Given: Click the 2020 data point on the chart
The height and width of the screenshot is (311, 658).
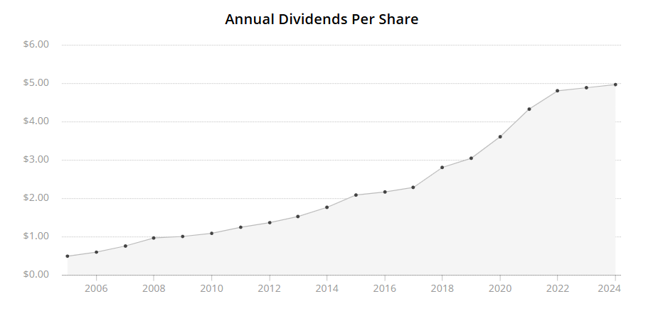Looking at the screenshot, I should click(x=500, y=136).
